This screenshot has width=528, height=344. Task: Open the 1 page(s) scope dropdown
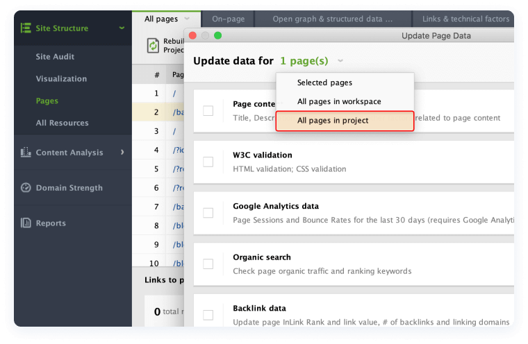coord(340,62)
